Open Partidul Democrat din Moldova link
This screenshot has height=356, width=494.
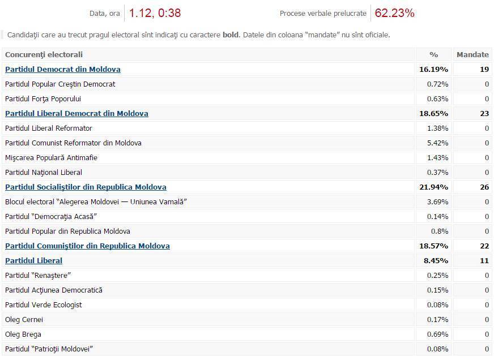tap(63, 69)
